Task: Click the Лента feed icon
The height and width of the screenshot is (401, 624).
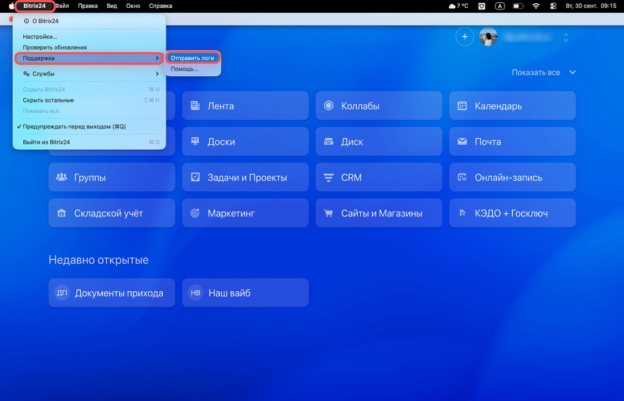Action: click(x=195, y=106)
